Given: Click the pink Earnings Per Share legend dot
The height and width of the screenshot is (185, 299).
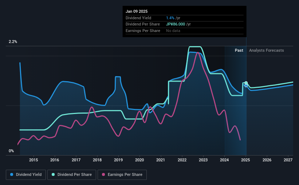Looking at the screenshot, I should (x=103, y=174).
